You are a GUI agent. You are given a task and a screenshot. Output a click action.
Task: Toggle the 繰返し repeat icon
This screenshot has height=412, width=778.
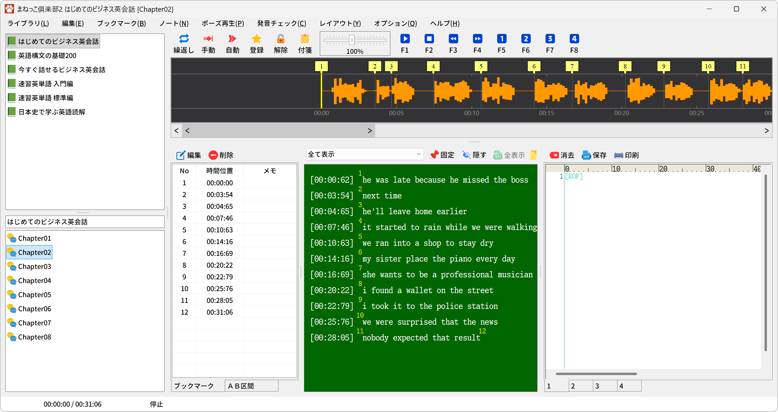point(184,44)
